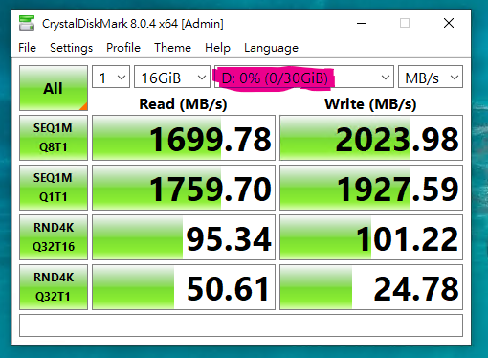Expand the 16GiB test size dropdown
This screenshot has height=358, width=488.
point(172,77)
